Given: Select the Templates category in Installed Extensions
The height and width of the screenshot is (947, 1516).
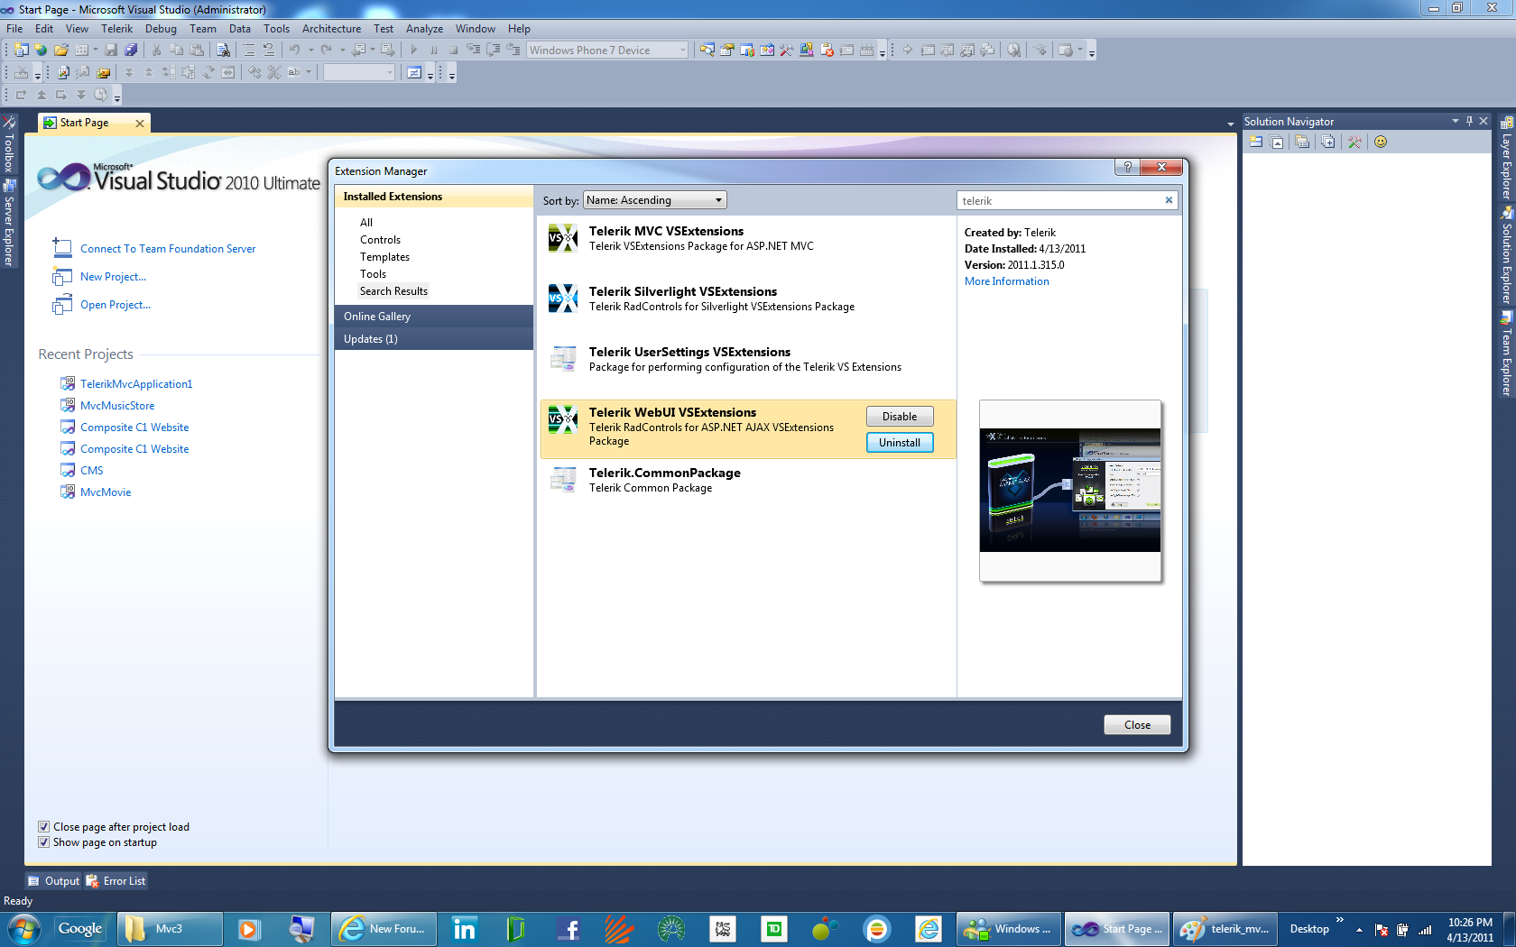Looking at the screenshot, I should 384,257.
